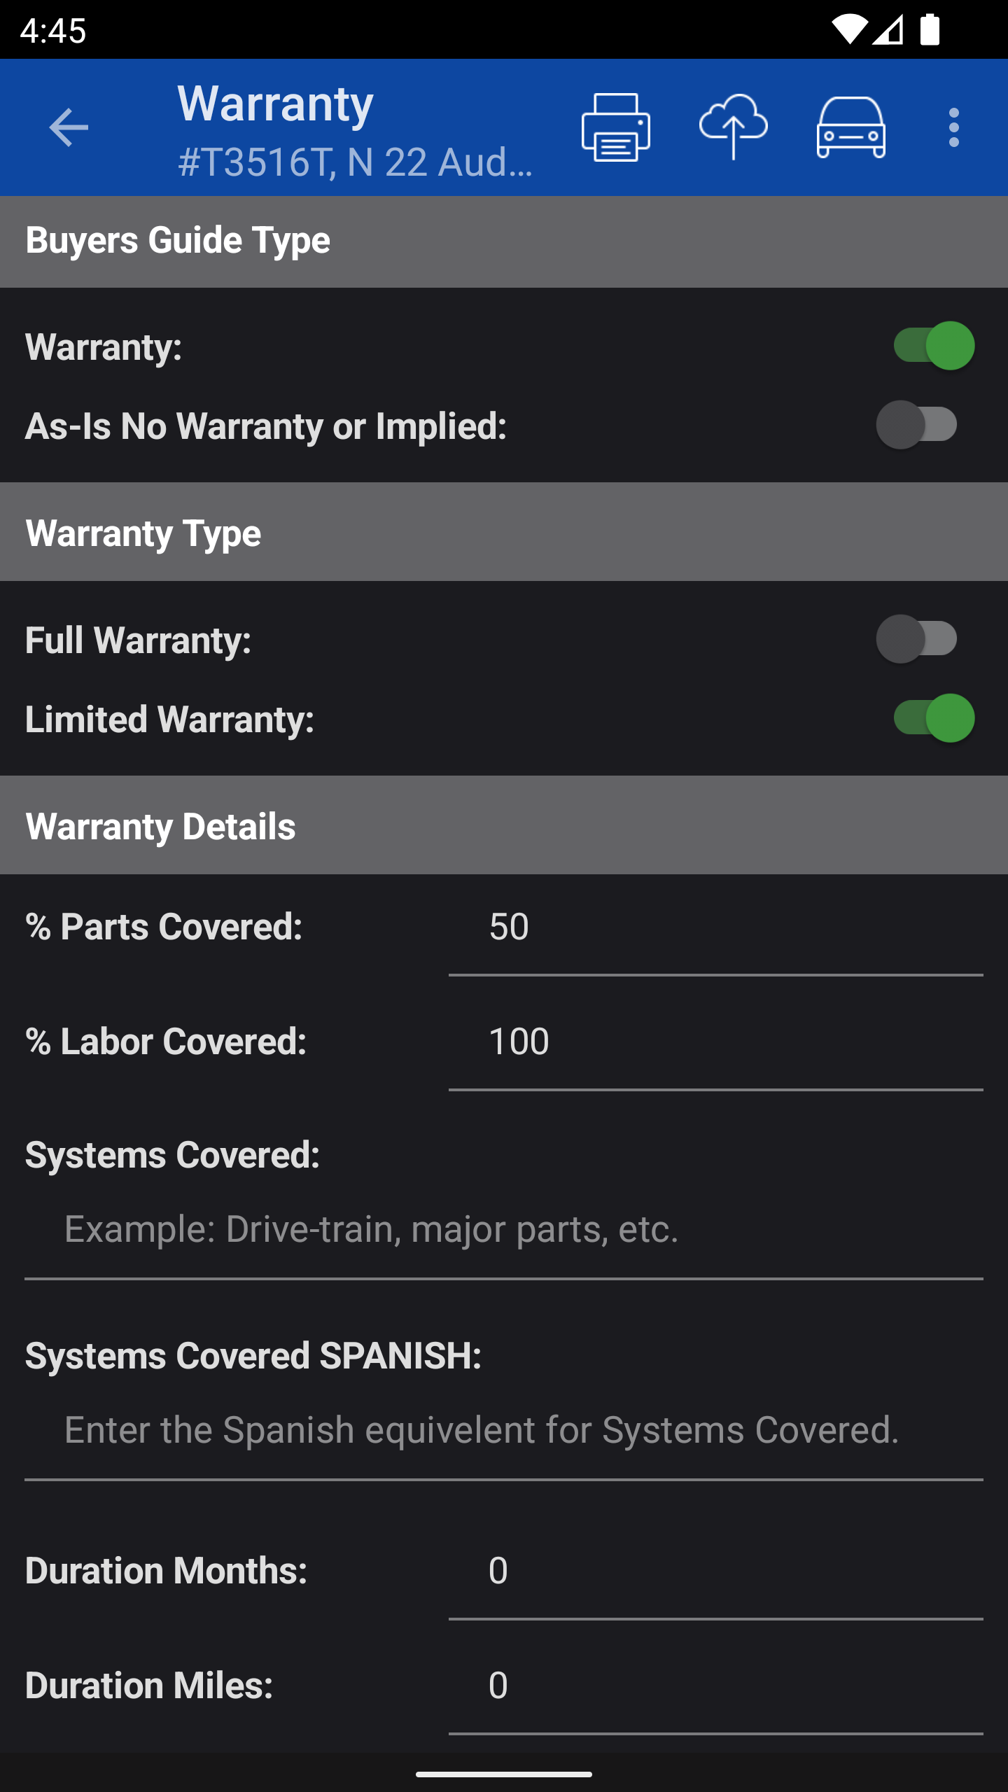Enable As-Is No Warranty or Implied

click(916, 425)
